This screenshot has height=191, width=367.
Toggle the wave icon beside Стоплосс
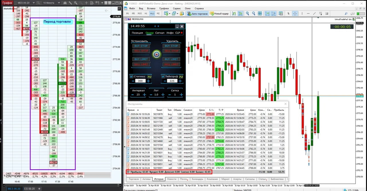(x=149, y=76)
